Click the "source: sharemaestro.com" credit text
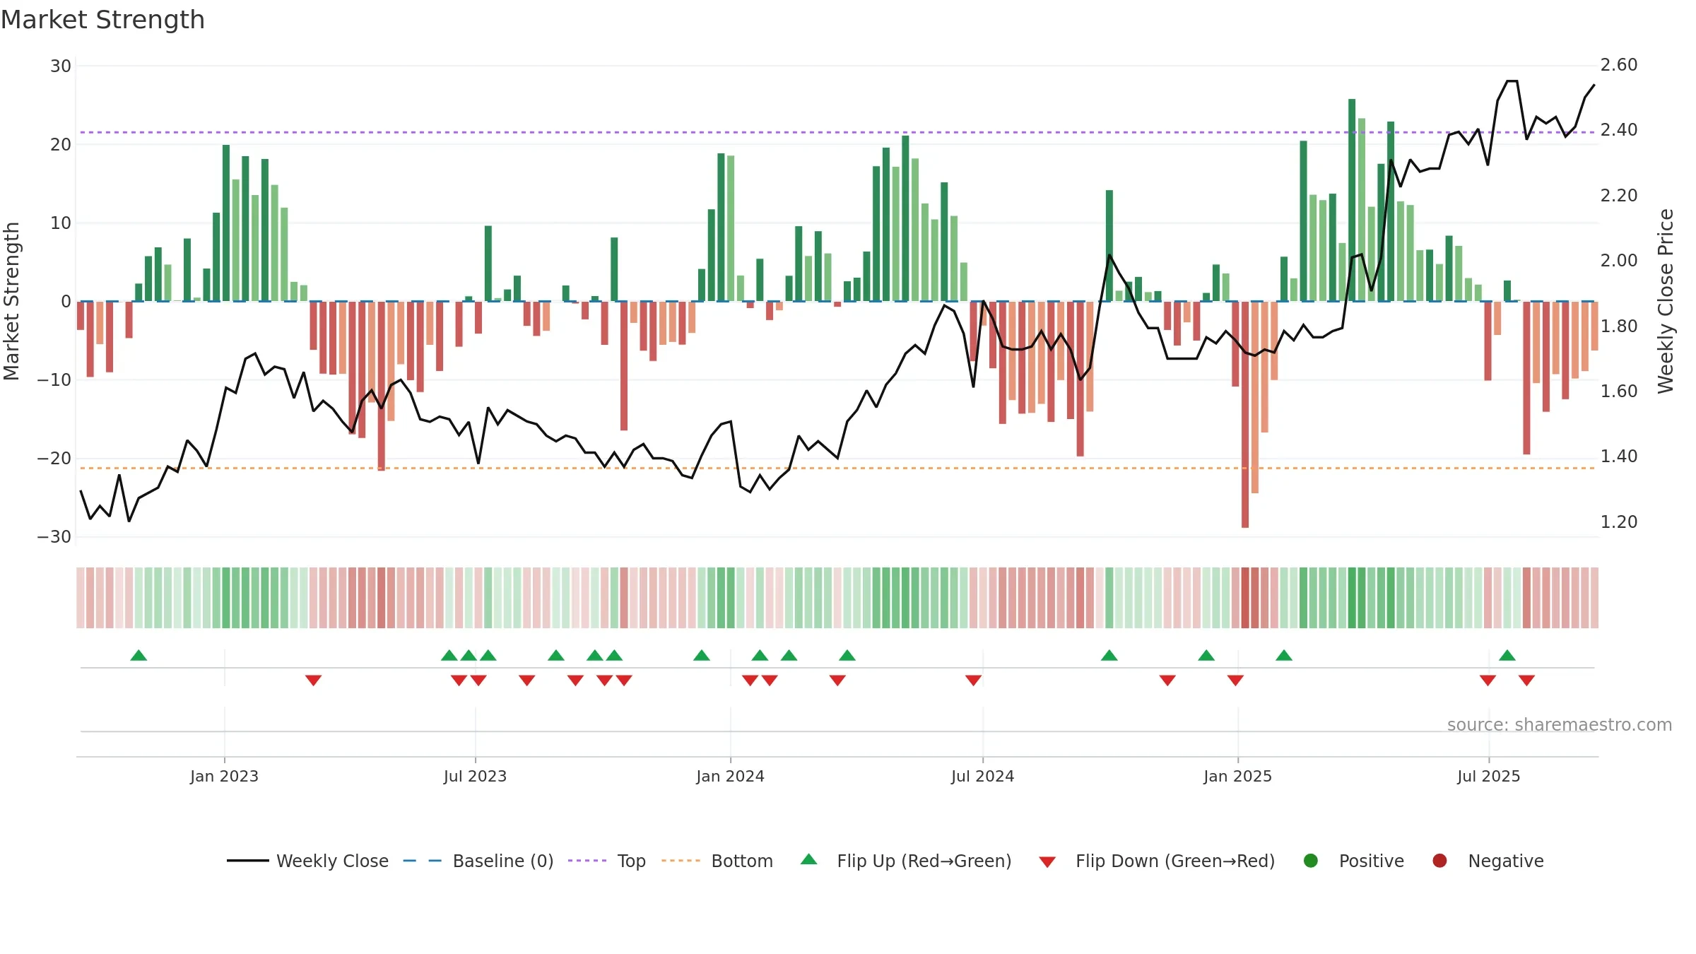The width and height of the screenshot is (1696, 954). coord(1560,724)
